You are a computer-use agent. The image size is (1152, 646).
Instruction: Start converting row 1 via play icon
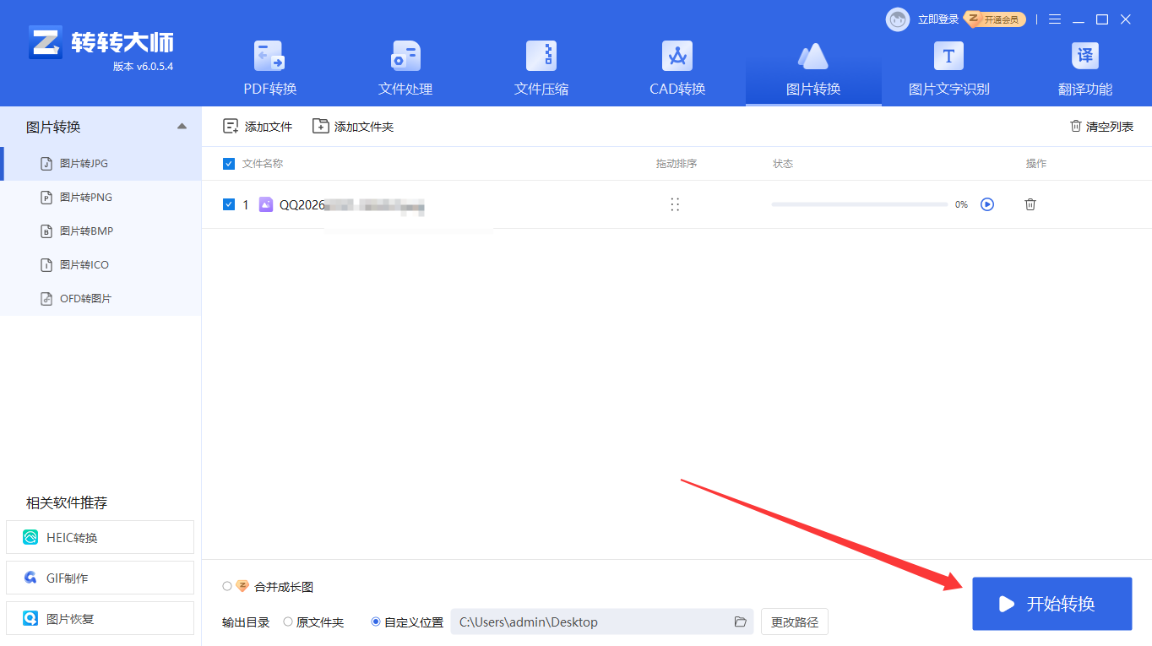(987, 204)
